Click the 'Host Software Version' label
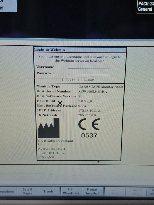154x205 pixels. click(56, 96)
